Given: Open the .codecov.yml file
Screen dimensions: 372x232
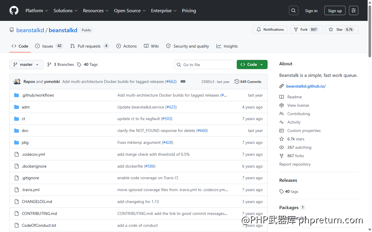Looking at the screenshot, I should (33, 154).
